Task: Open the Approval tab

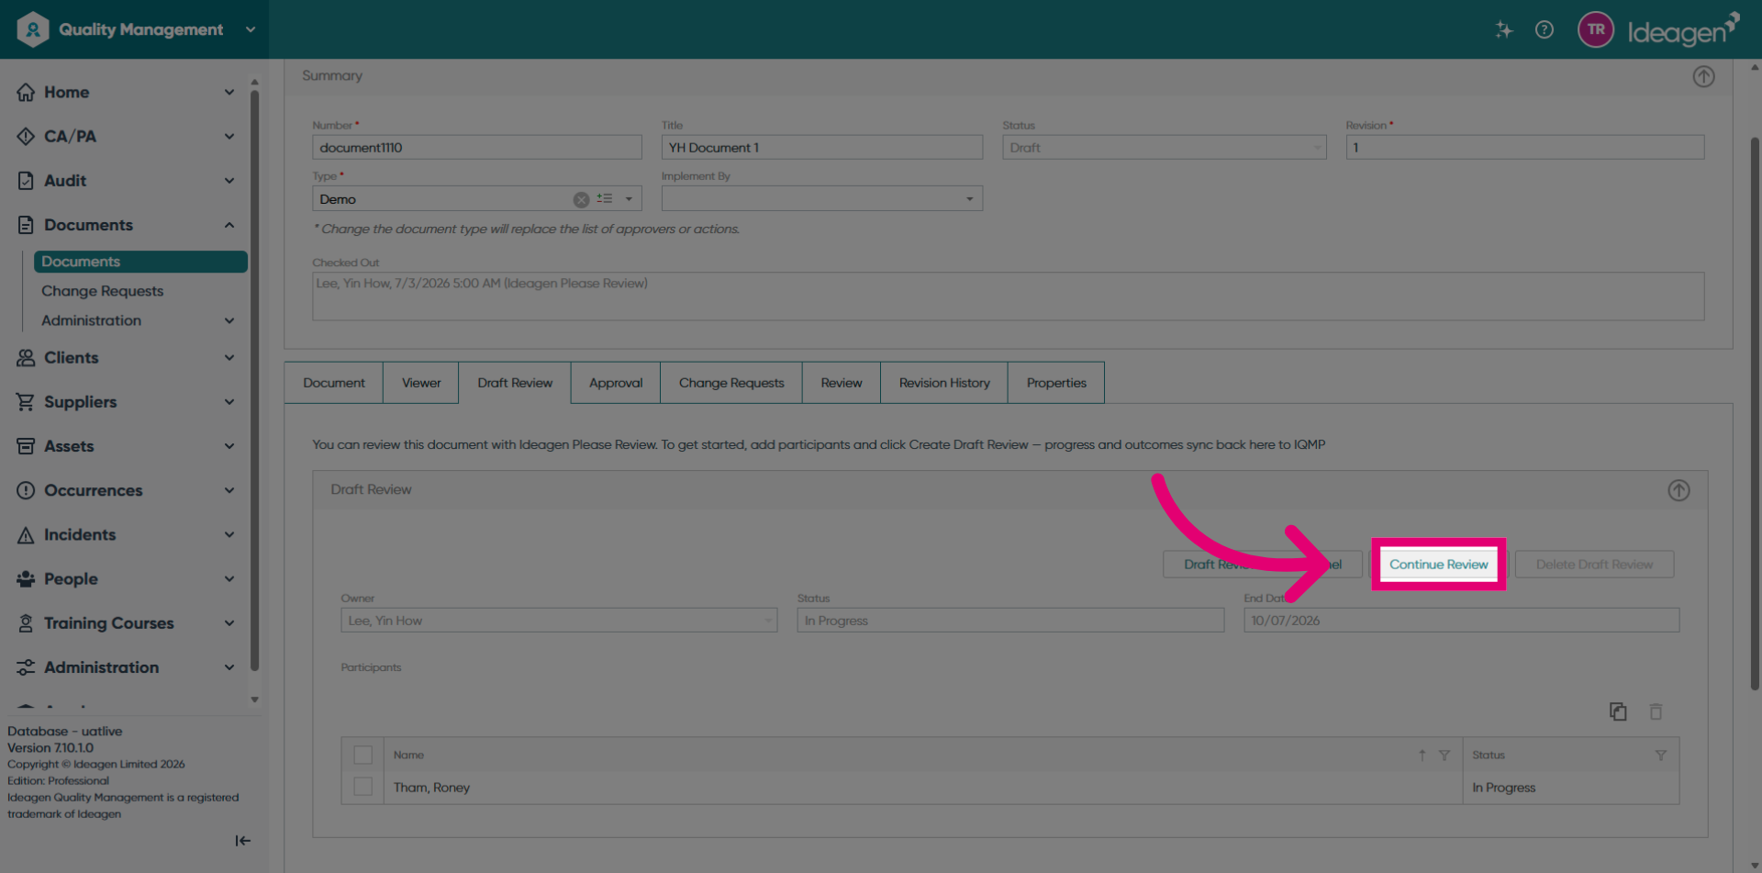Action: pyautogui.click(x=616, y=383)
